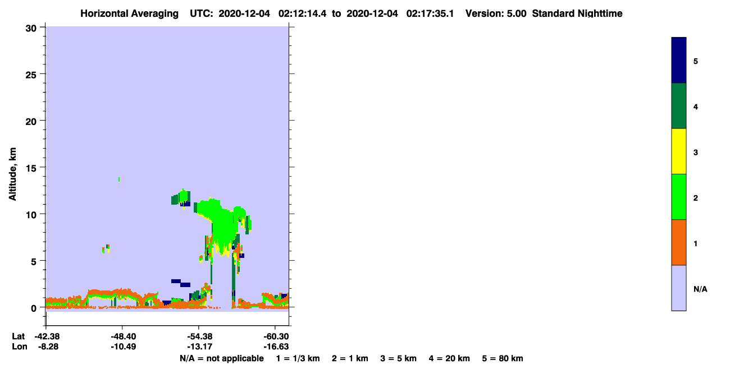Click longitude value -13.17

[199, 347]
